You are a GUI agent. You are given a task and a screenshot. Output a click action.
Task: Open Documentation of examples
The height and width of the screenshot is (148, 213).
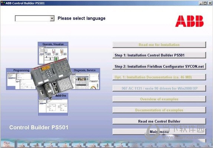159,110
